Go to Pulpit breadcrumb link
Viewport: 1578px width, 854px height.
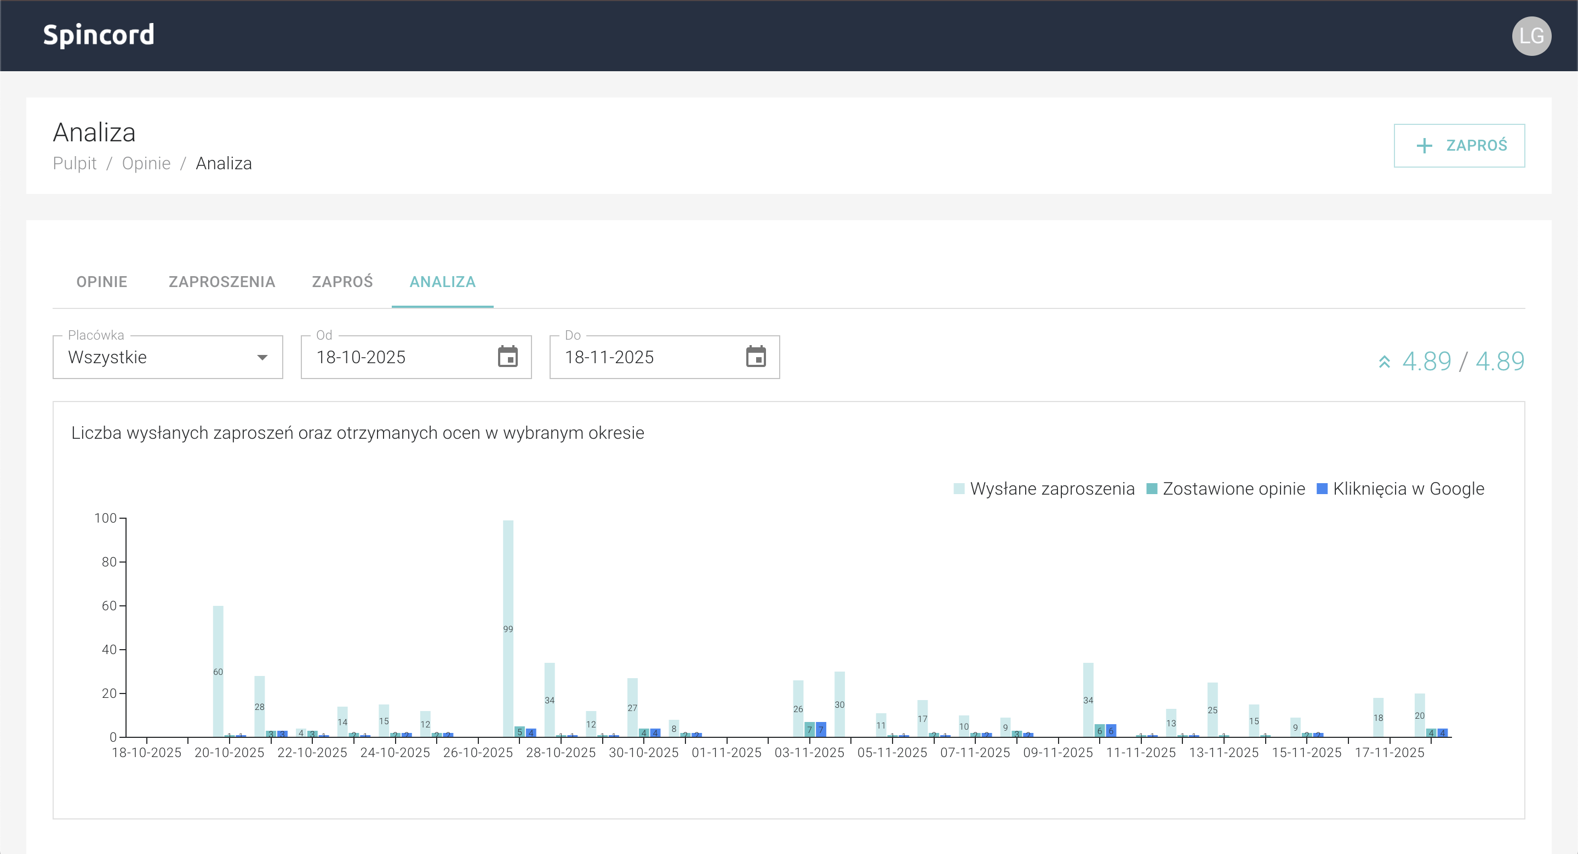click(75, 164)
